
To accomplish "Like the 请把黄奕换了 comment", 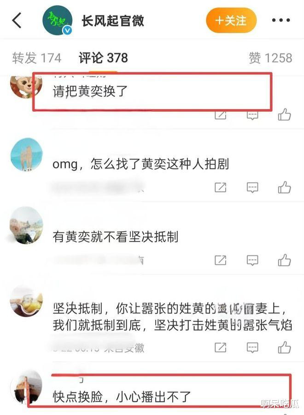I will coord(284,115).
